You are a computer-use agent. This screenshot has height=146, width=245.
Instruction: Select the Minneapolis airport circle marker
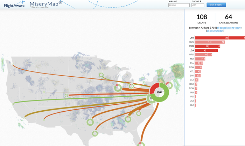click(x=101, y=75)
